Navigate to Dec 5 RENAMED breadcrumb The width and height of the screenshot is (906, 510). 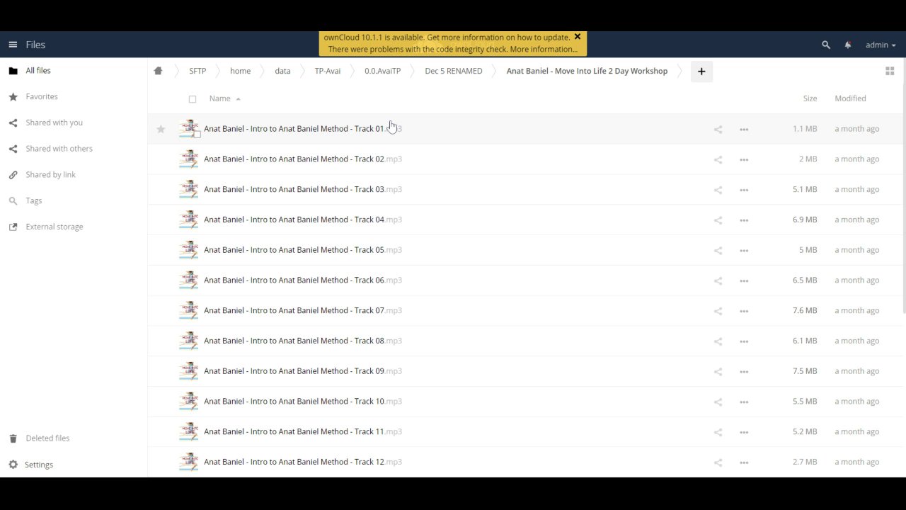click(x=454, y=71)
